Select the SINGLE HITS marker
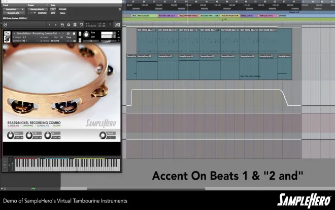Image resolution: width=335 pixels, height=210 pixels. pos(247,16)
